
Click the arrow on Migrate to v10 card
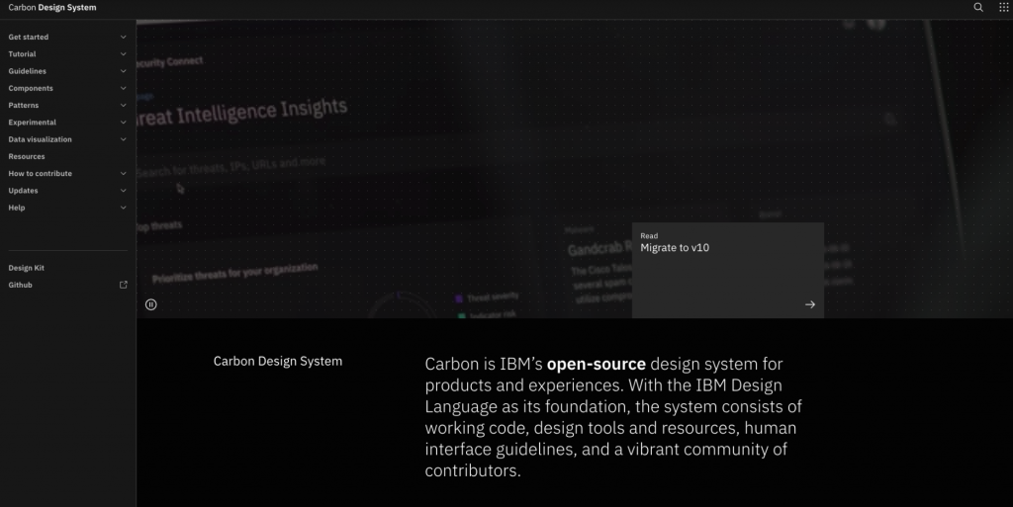[809, 304]
